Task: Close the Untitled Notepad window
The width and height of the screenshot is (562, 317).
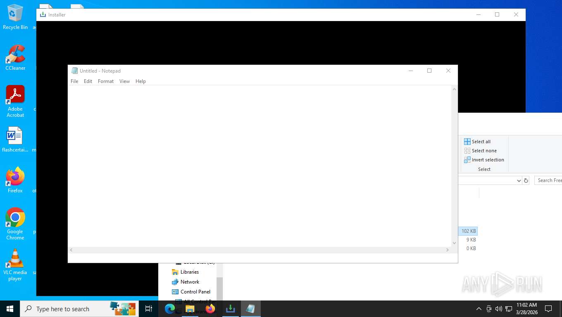Action: [x=448, y=71]
